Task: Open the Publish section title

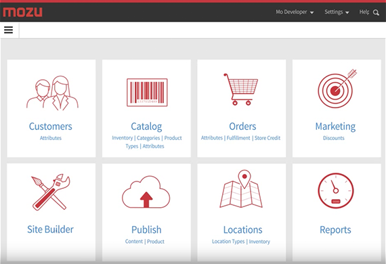Action: pyautogui.click(x=146, y=229)
